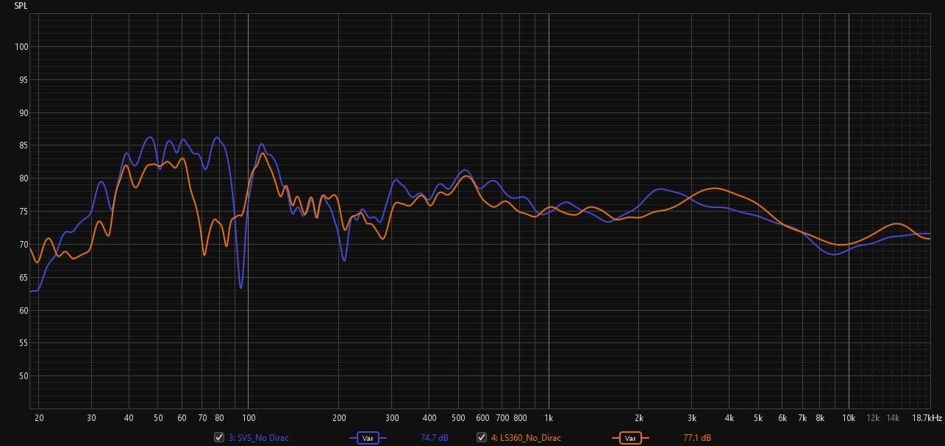945x446 pixels.
Task: Click the 1k frequency axis tick label
Action: [549, 418]
